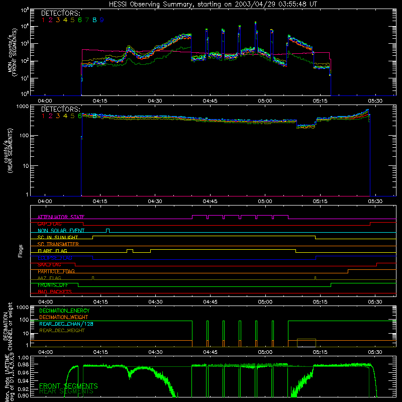Click green detector 6 legend number, front segments plot
Image resolution: width=402 pixels, height=402 pixels.
pos(80,20)
